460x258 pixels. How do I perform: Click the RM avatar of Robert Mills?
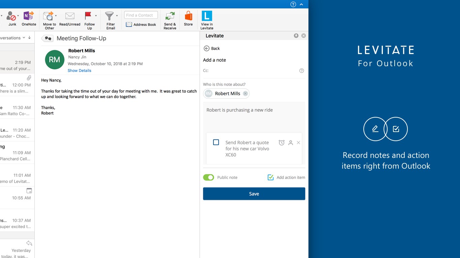(x=55, y=60)
